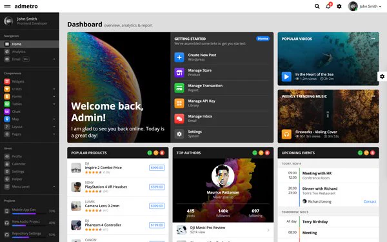Open Settings in the sidebar Users section
This screenshot has width=387, height=242.
coord(30,172)
